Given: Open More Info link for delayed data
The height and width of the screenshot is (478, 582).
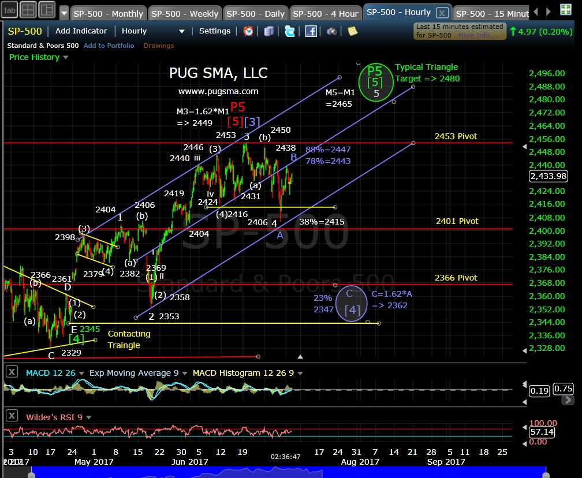Looking at the screenshot, I should [476, 35].
